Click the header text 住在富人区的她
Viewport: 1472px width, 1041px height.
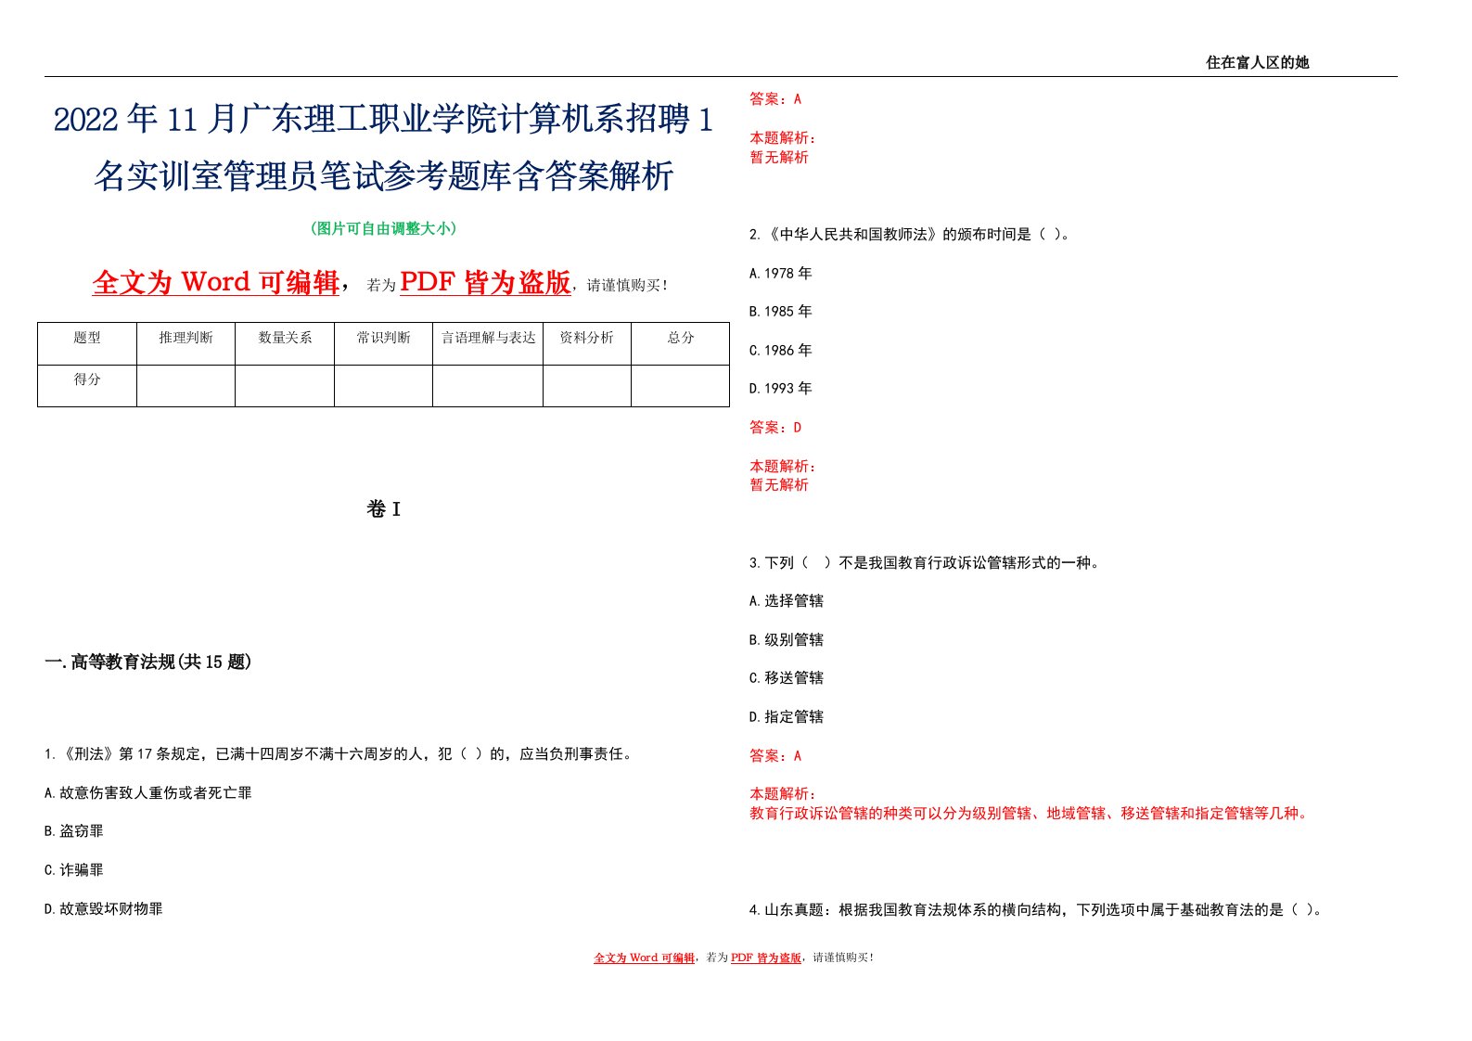(x=1257, y=62)
